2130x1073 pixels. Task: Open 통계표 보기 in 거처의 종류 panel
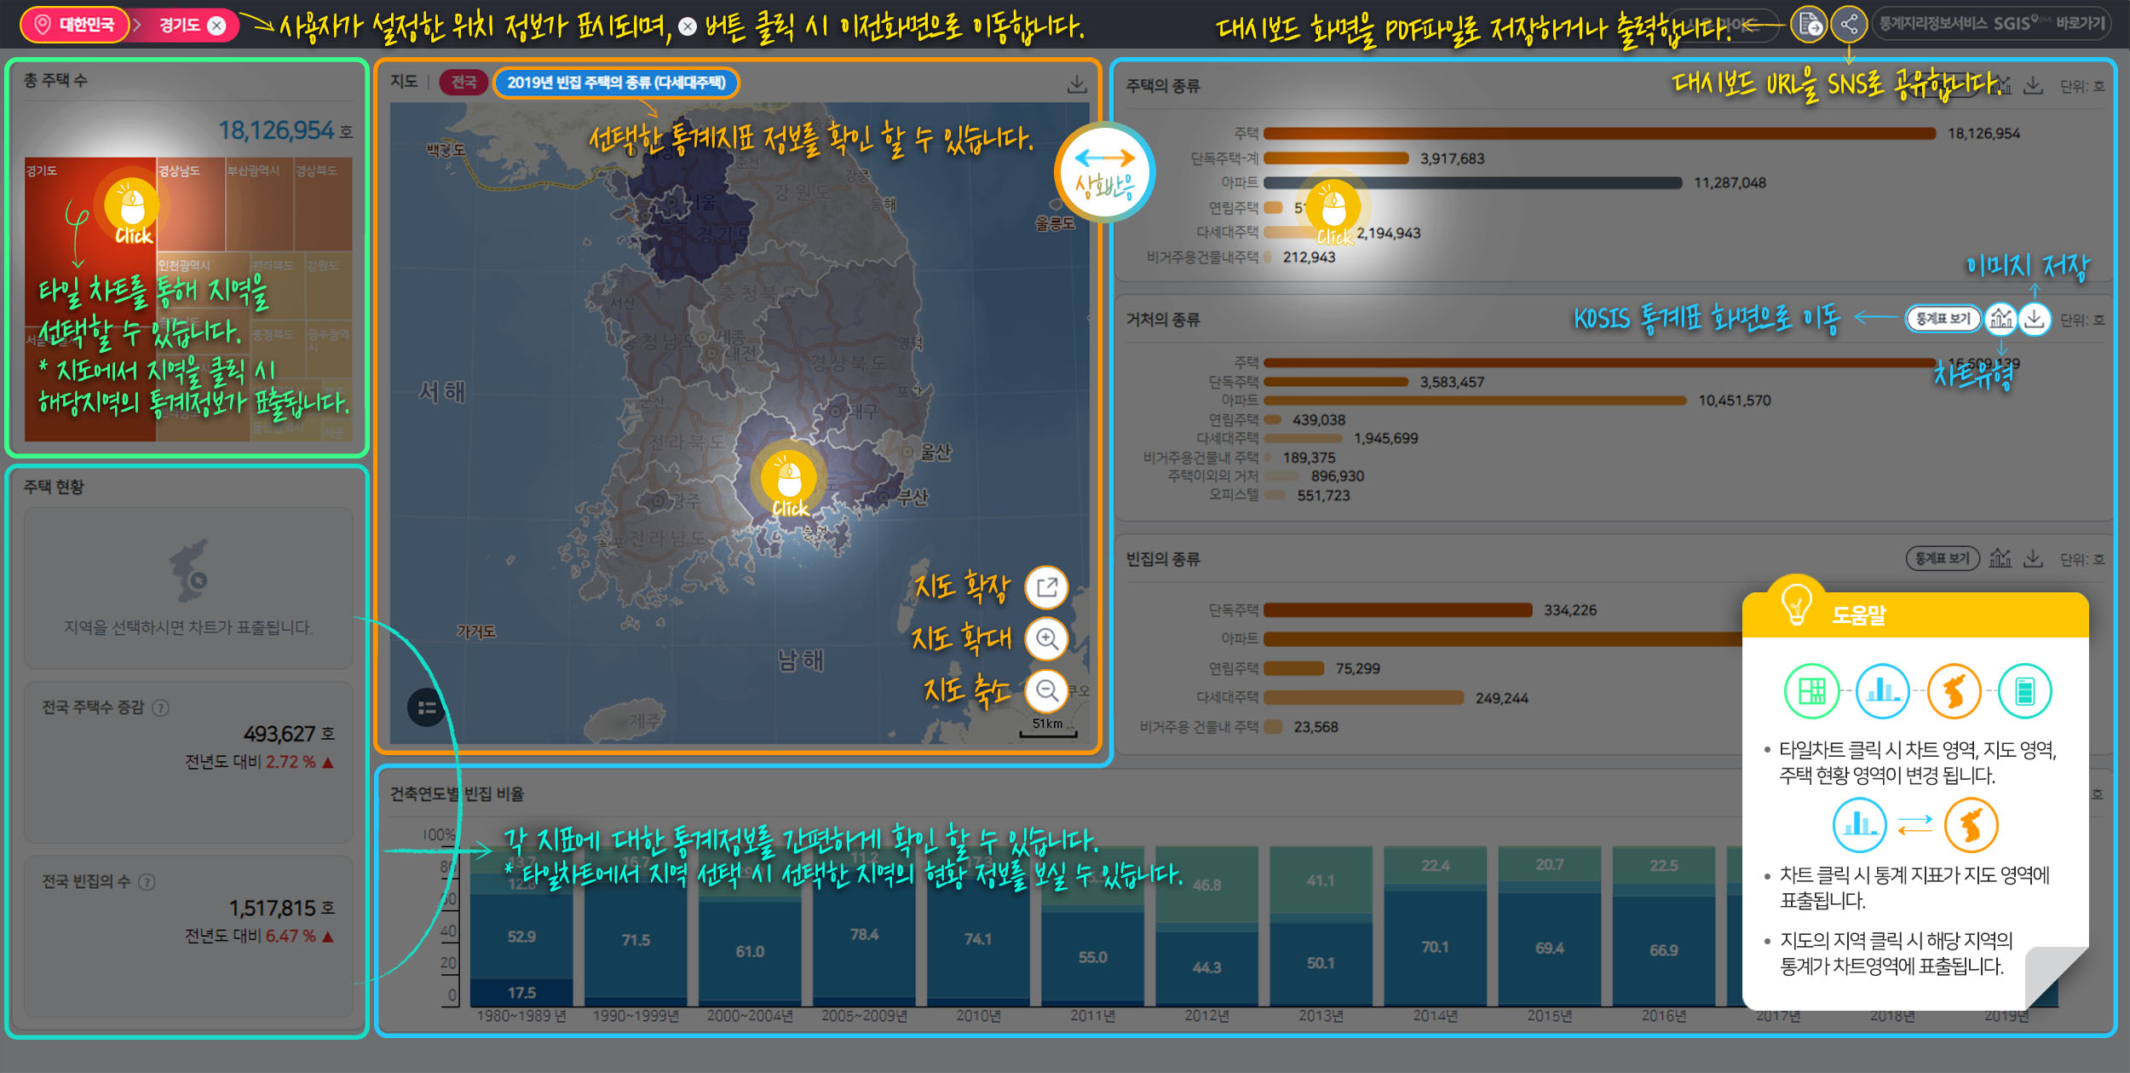point(1942,319)
